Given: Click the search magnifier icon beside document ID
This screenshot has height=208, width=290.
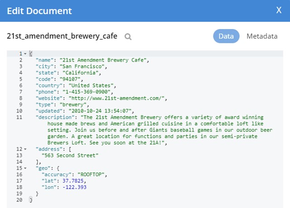Looking at the screenshot, I should 128,37.
